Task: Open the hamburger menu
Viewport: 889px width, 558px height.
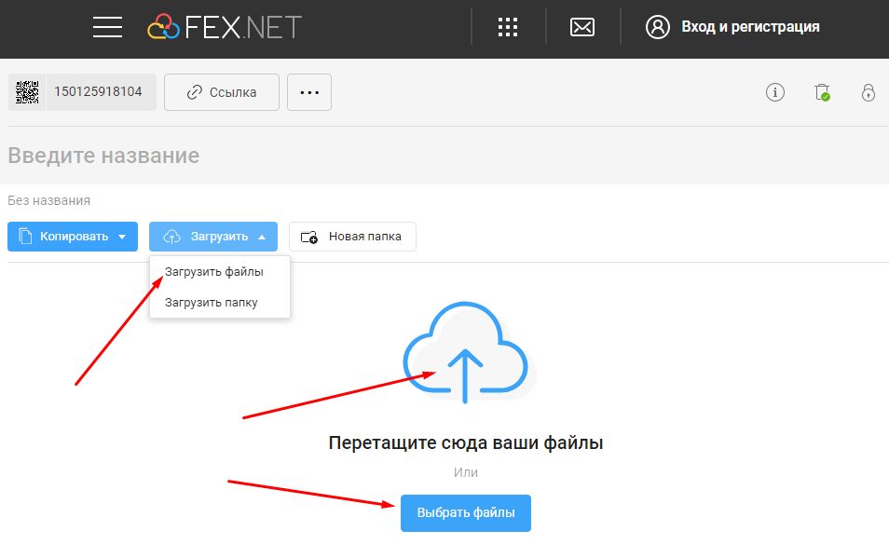Action: (x=108, y=27)
